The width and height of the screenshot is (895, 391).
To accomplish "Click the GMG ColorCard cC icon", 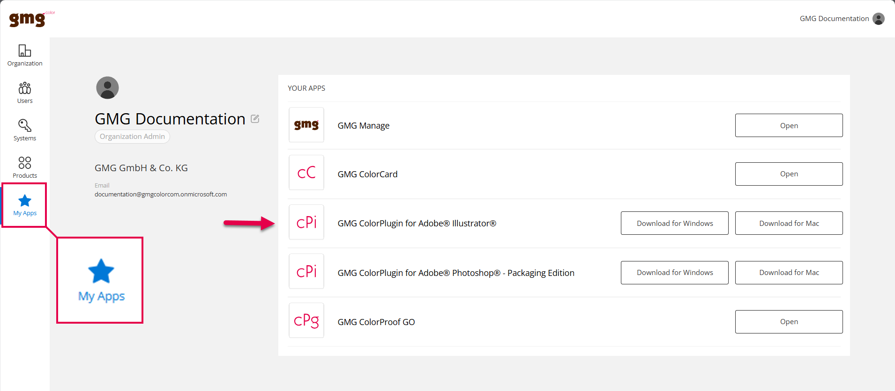I will click(306, 173).
